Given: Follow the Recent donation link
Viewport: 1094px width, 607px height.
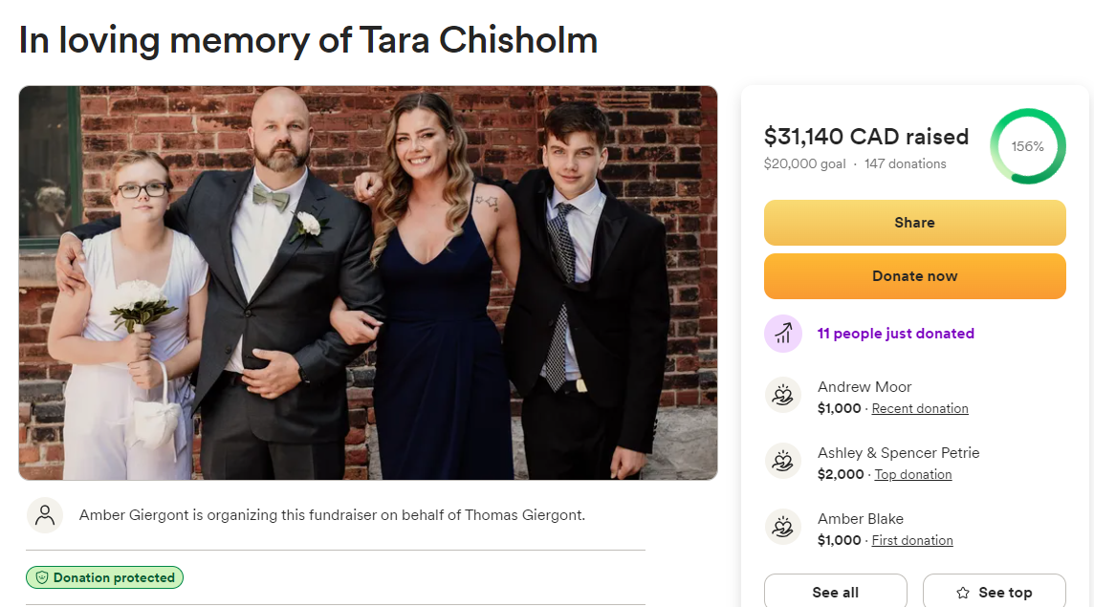Looking at the screenshot, I should tap(920, 408).
